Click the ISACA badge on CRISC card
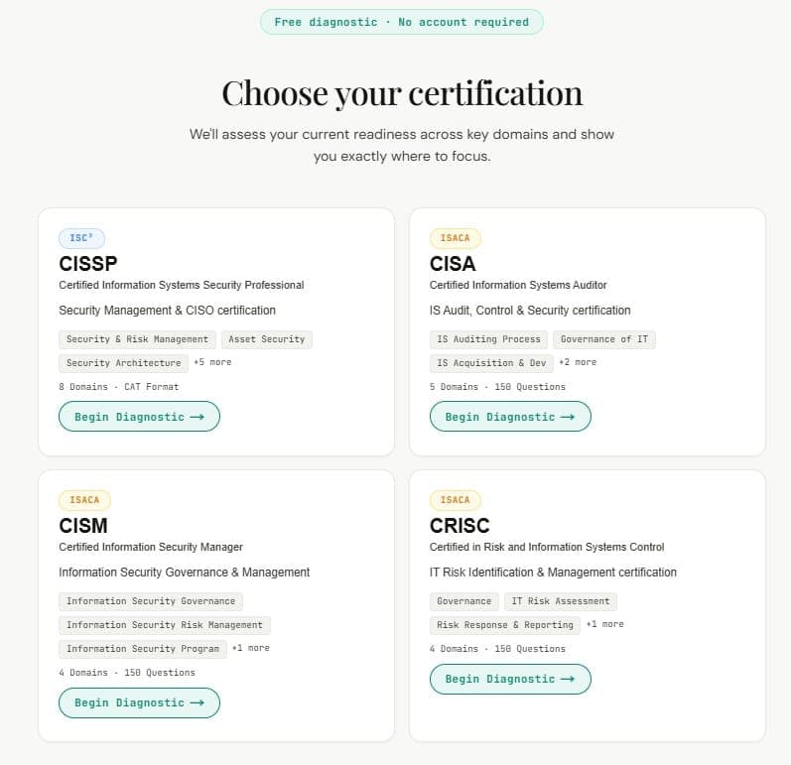The image size is (791, 765). [455, 500]
